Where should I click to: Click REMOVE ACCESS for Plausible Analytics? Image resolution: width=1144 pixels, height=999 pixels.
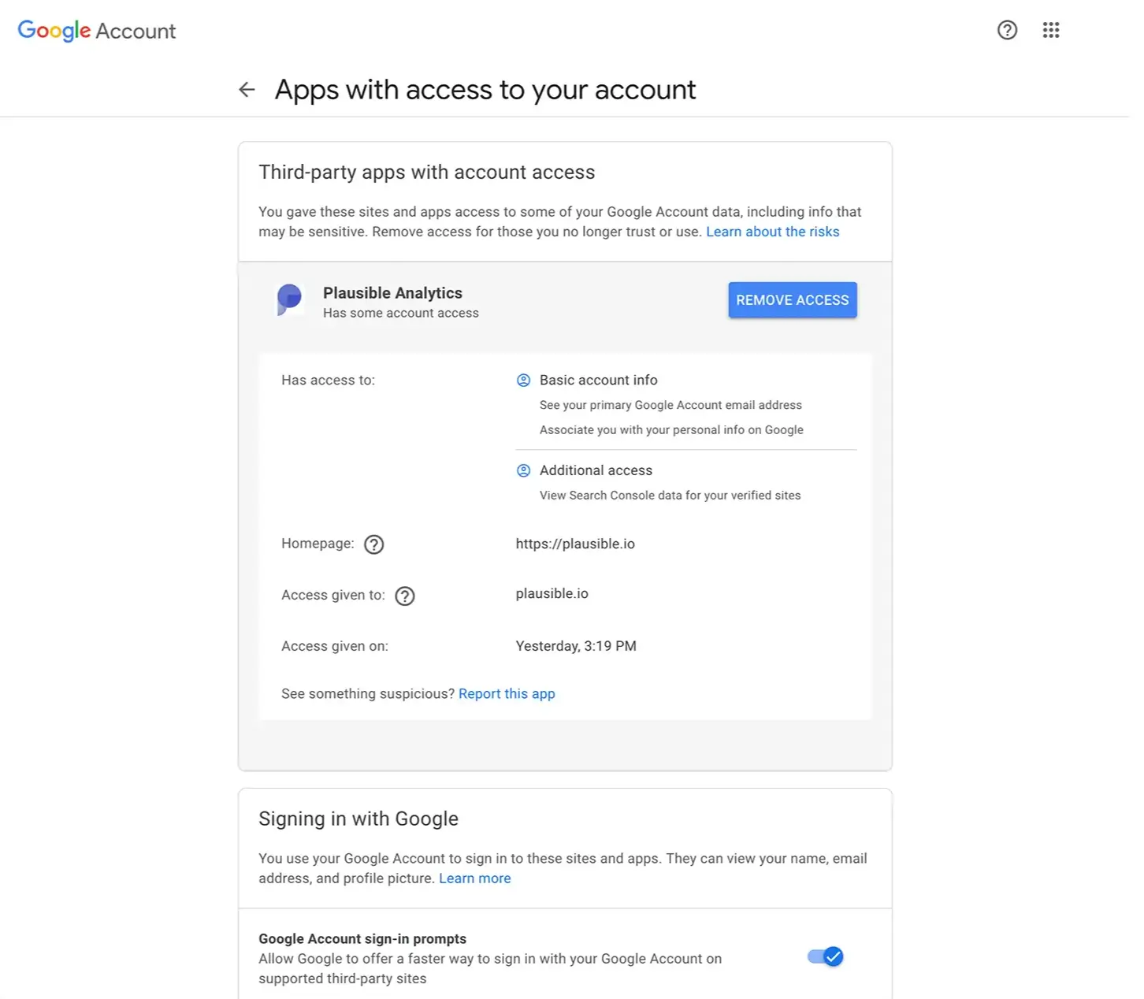tap(792, 299)
